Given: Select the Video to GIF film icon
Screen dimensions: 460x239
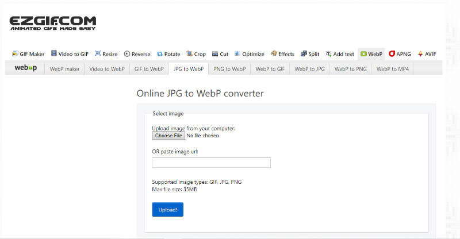Looking at the screenshot, I should point(54,53).
